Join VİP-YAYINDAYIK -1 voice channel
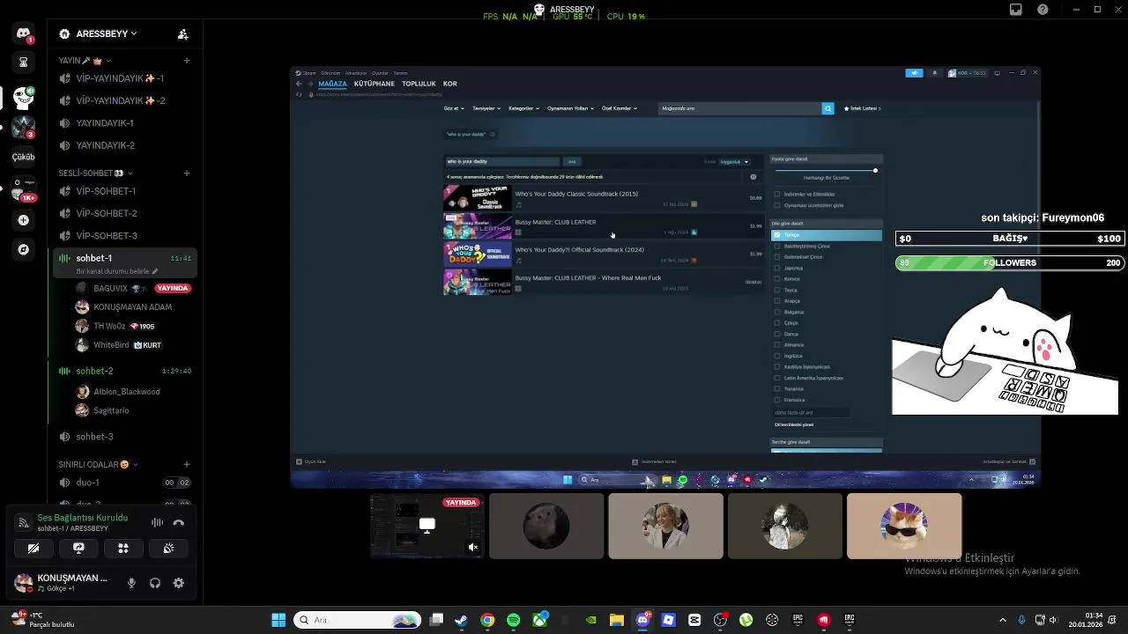This screenshot has height=634, width=1128. (123, 78)
